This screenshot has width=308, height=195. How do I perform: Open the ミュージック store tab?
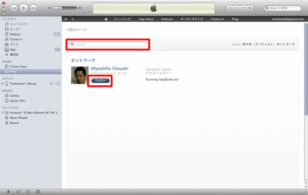pos(122,19)
